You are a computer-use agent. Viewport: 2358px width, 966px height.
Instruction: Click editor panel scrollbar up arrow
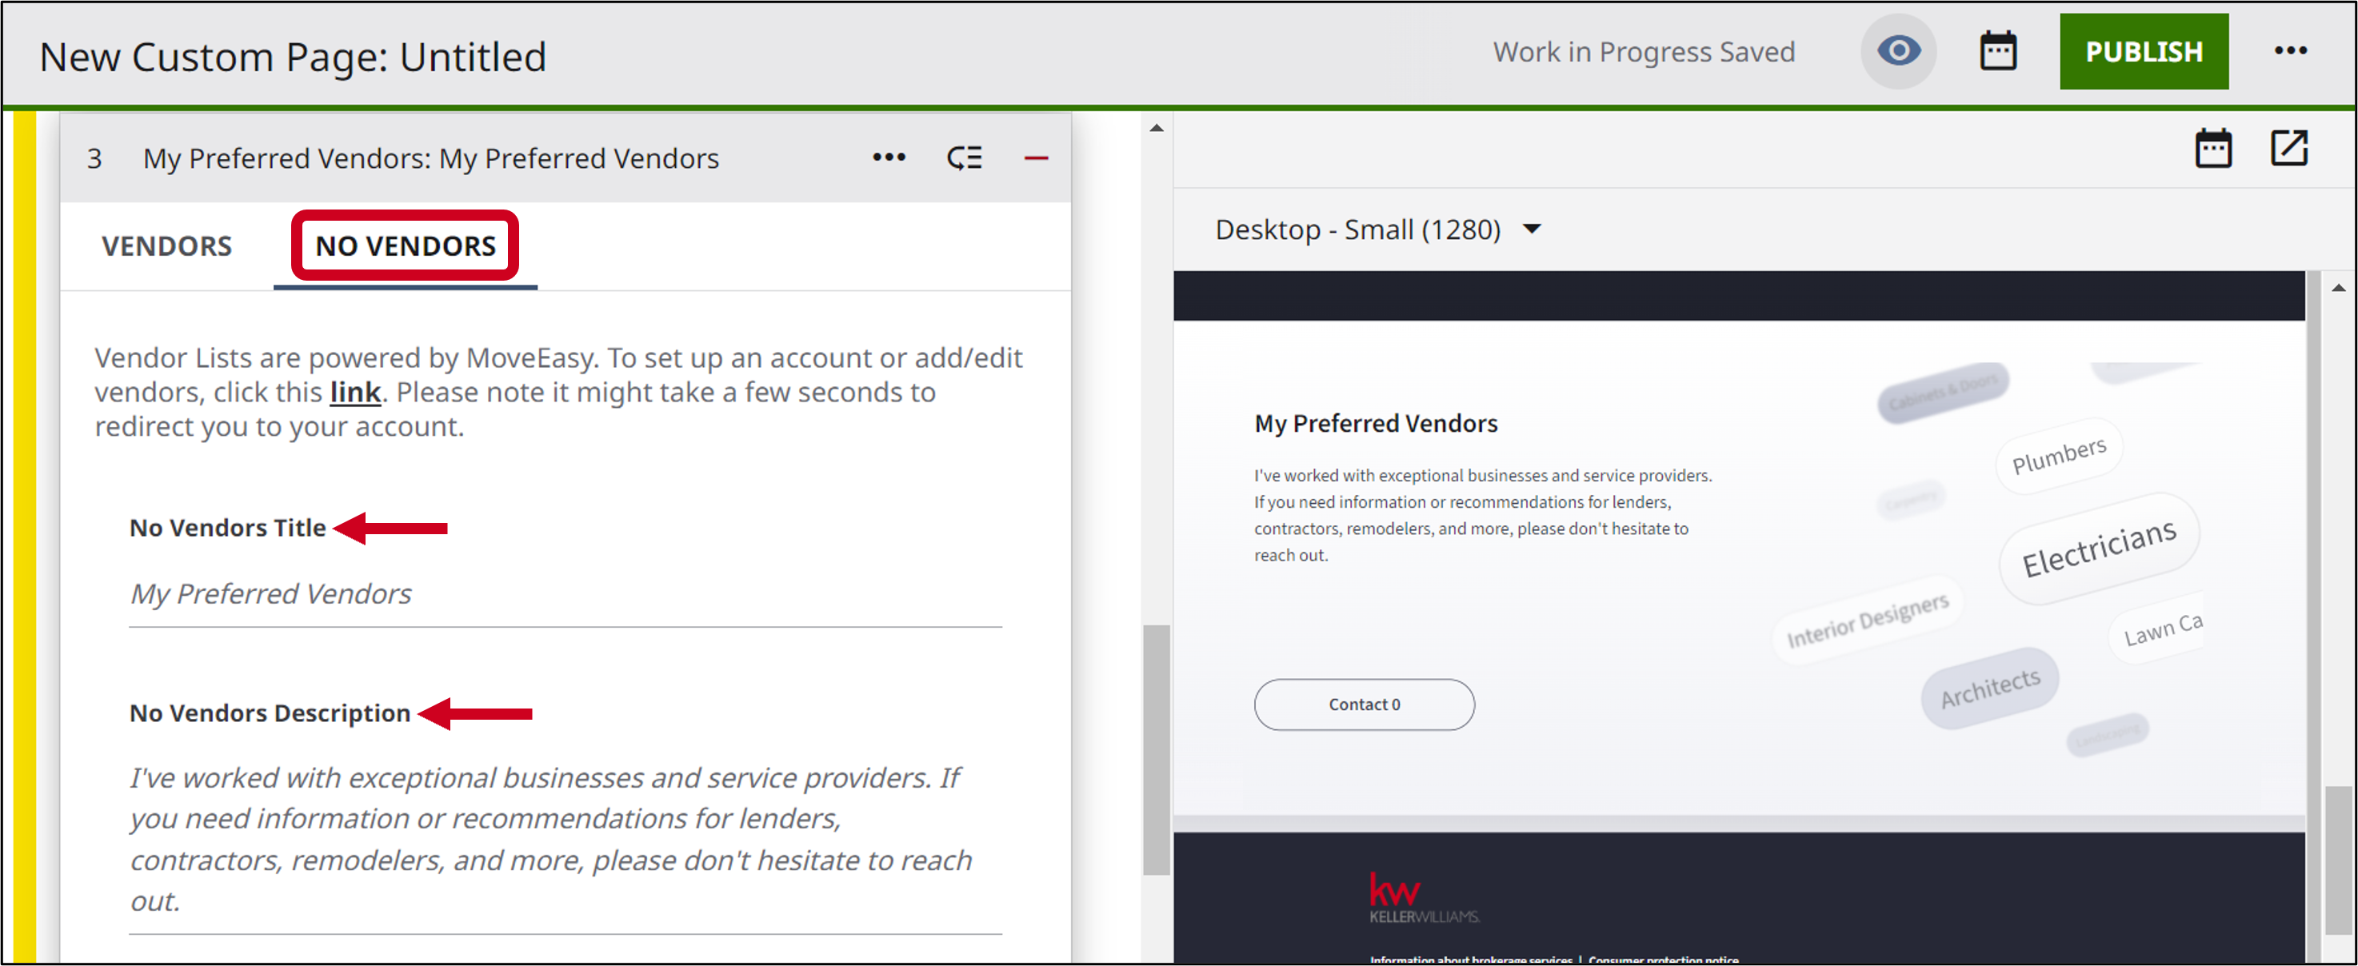[1156, 128]
